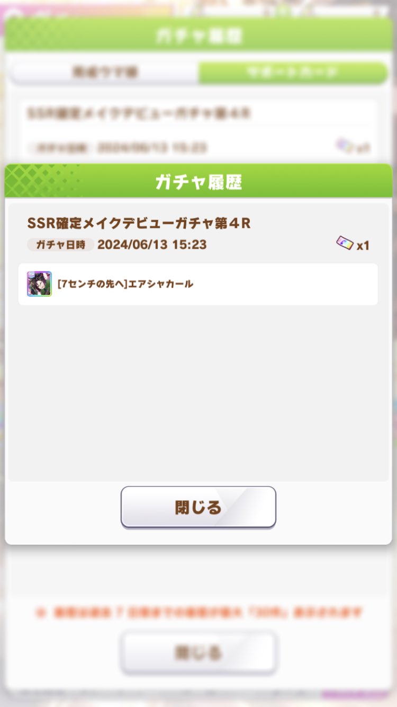Click the empty gray history list area
397x707 pixels.
(x=198, y=392)
